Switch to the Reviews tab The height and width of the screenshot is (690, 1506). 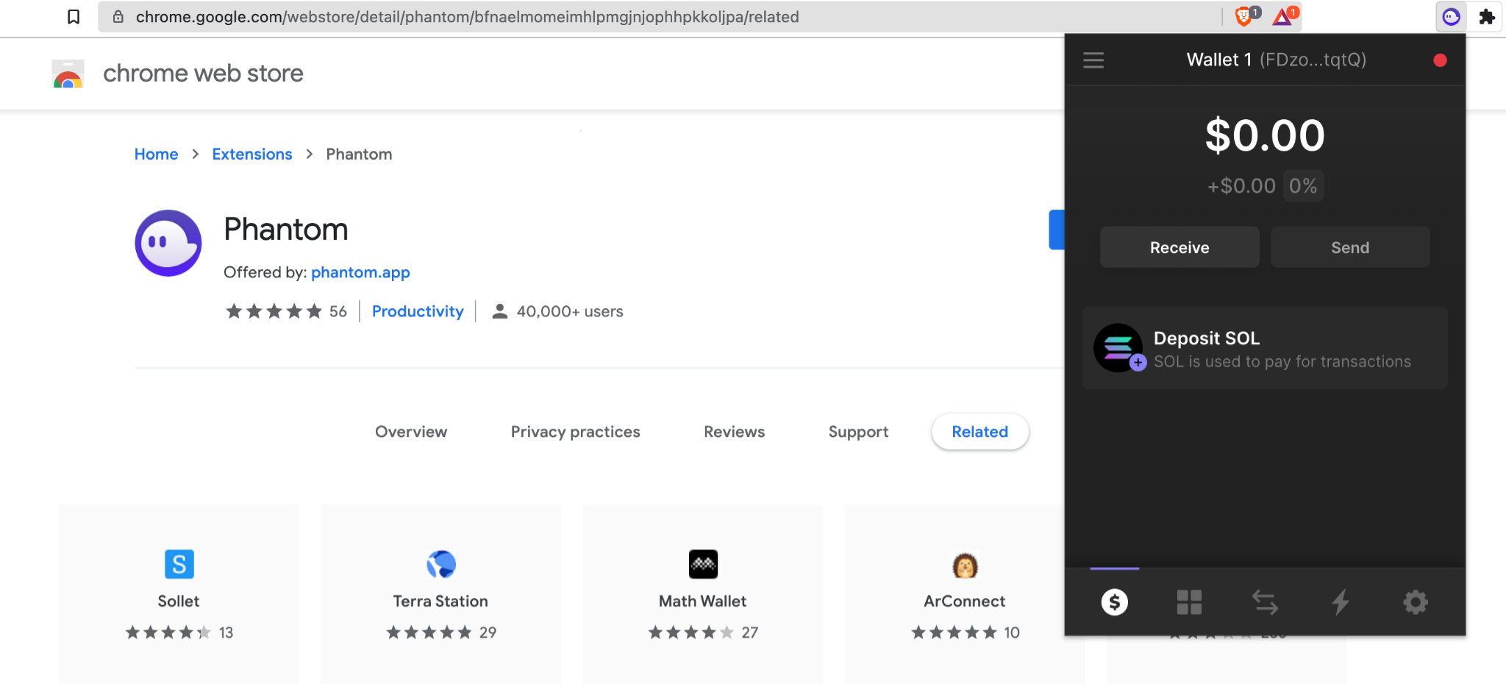tap(734, 432)
